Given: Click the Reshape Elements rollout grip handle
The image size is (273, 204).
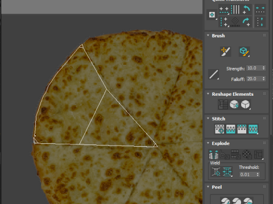Looking at the screenshot, I should point(264,94).
